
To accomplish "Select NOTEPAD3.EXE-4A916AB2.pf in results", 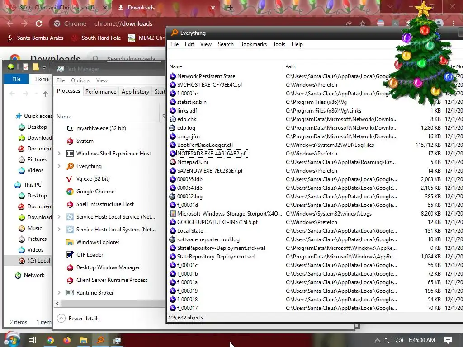I will [x=212, y=154].
